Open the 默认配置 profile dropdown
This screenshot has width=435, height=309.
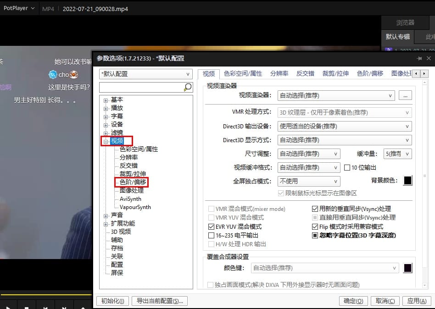point(146,74)
